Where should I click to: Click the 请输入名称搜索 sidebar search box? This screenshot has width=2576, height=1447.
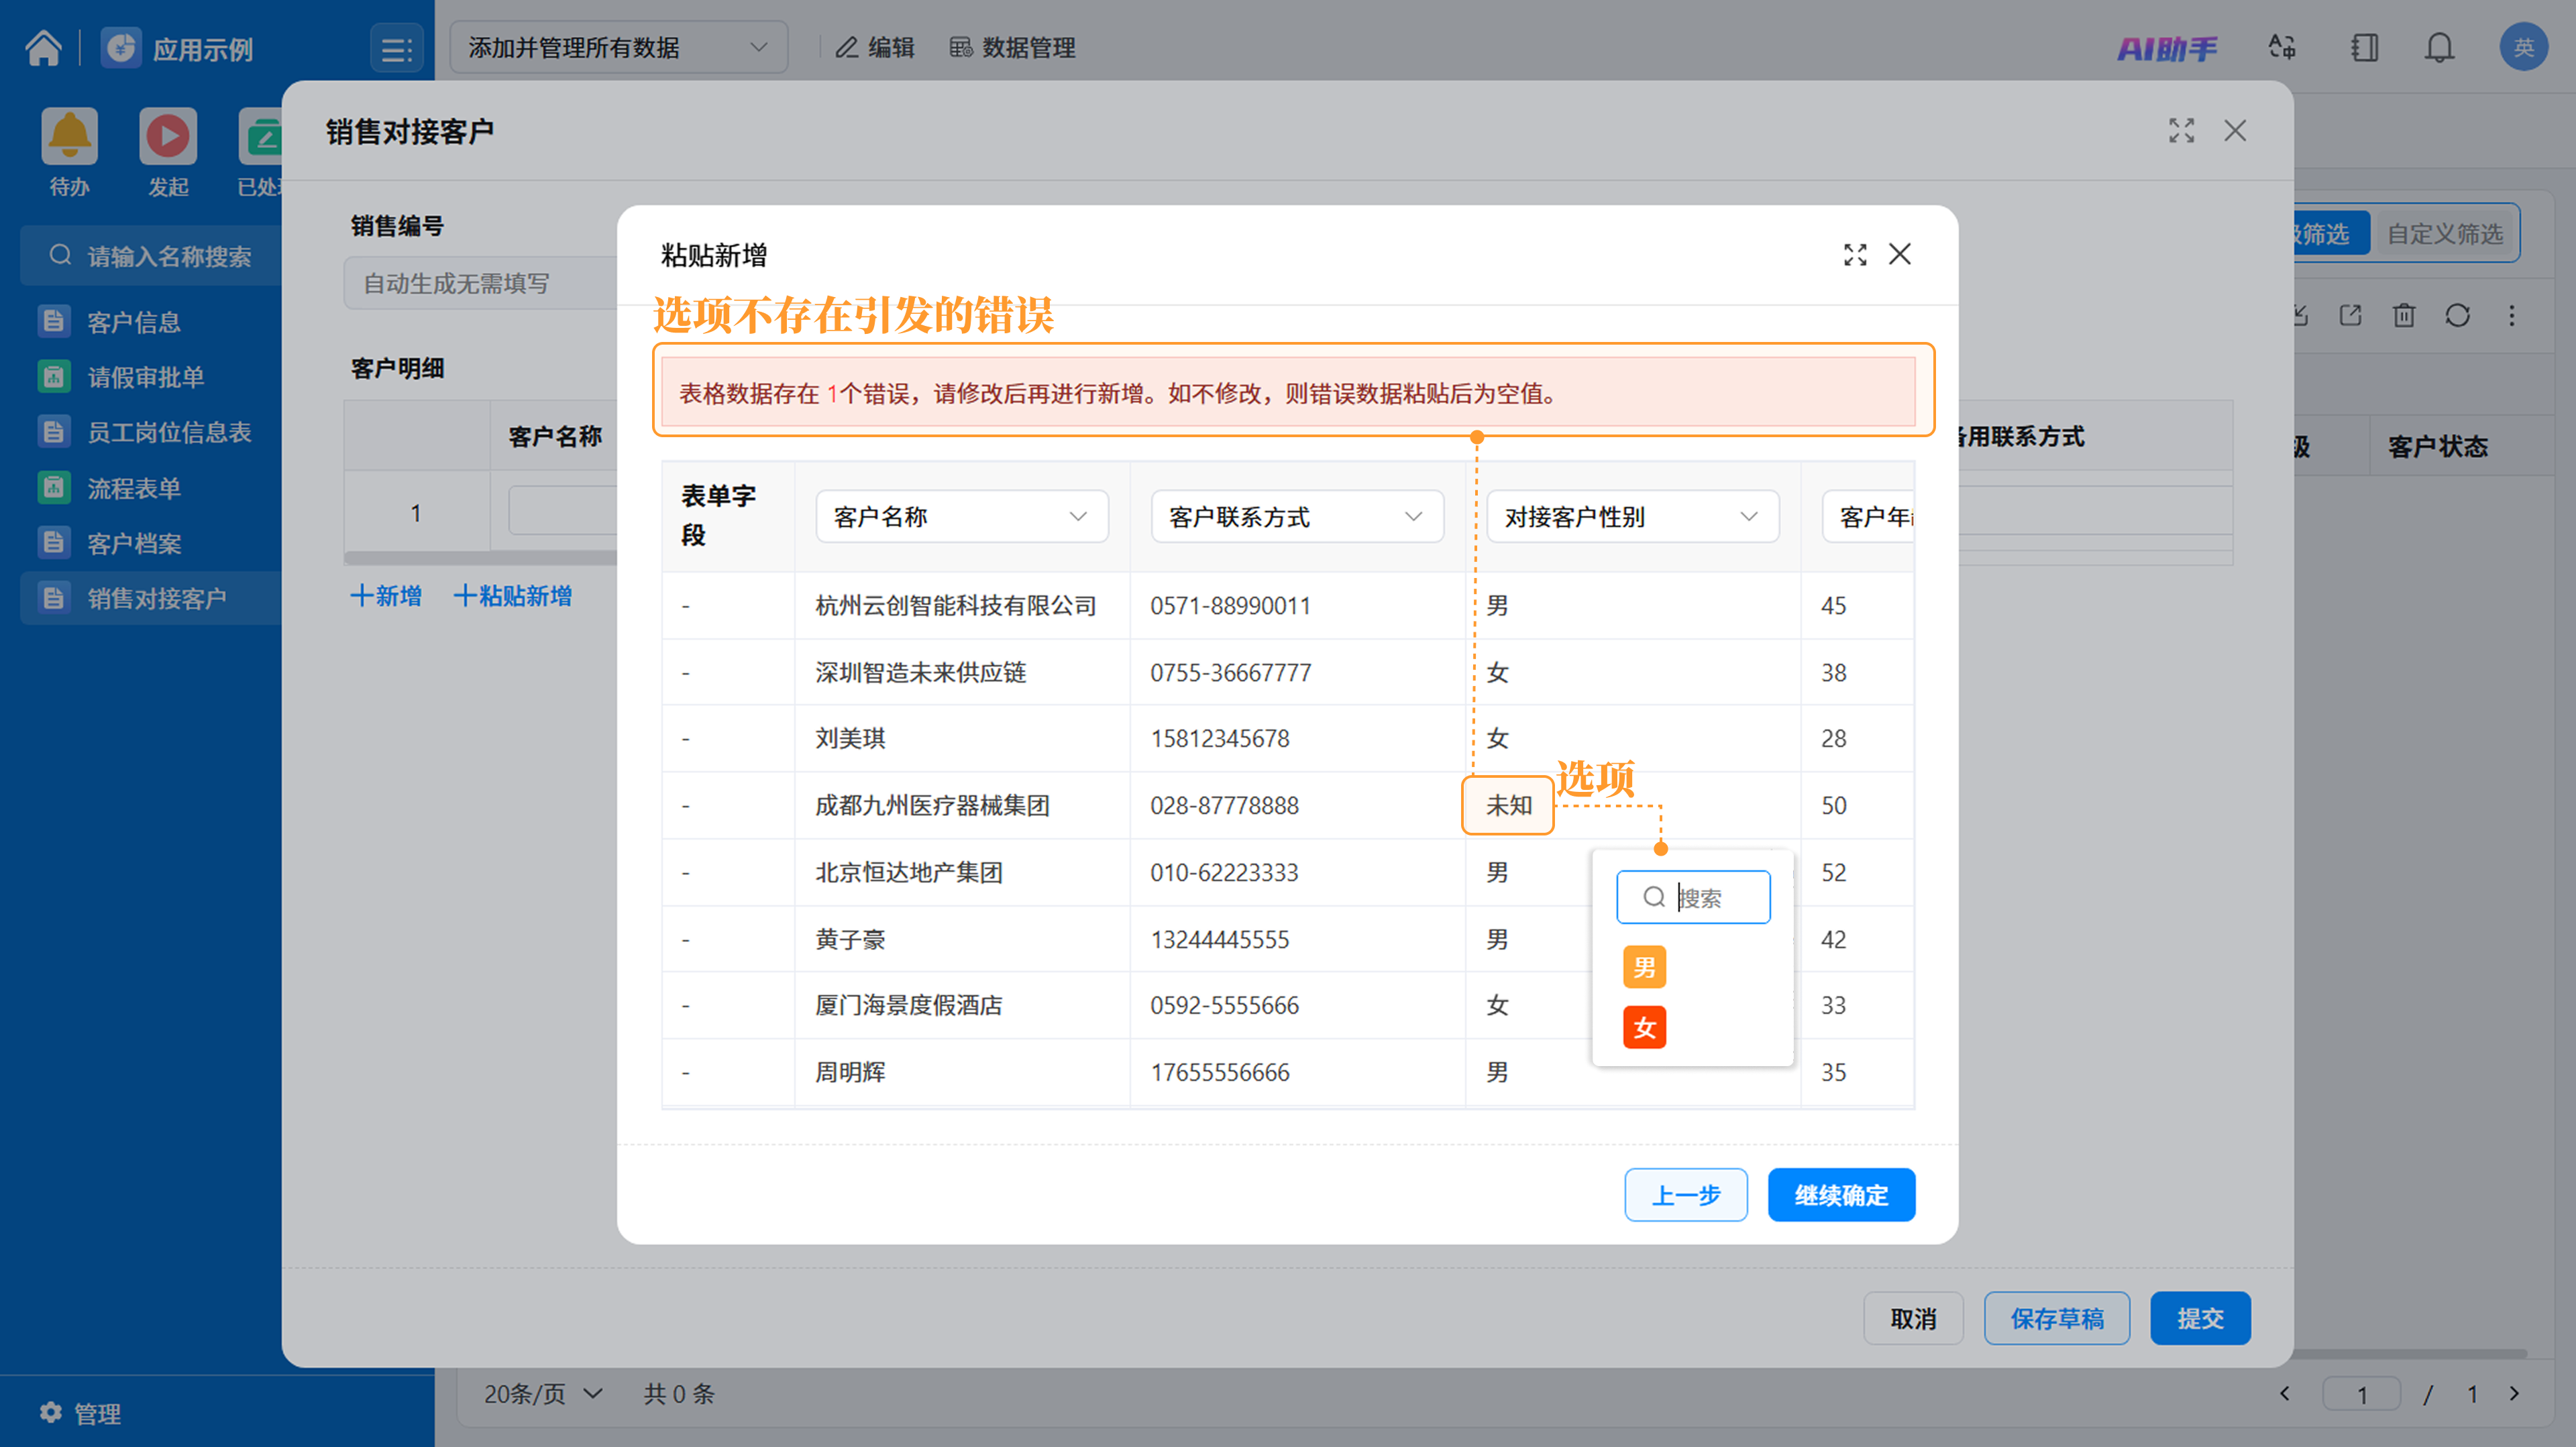152,256
